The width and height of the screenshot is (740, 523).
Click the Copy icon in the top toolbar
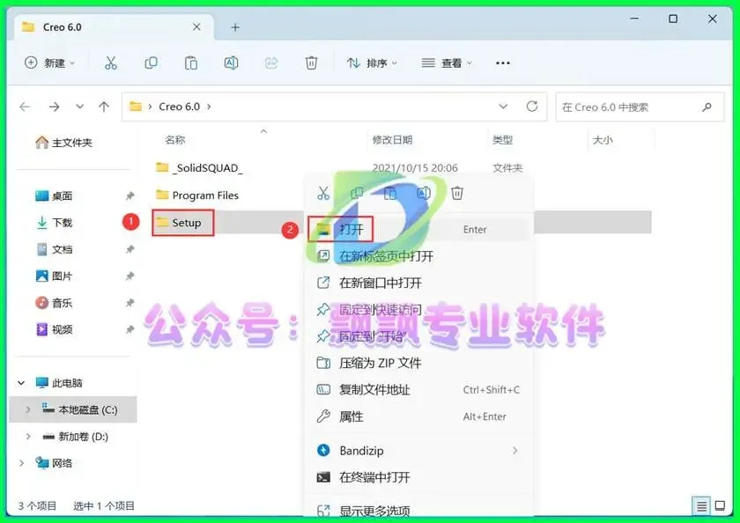[x=151, y=63]
